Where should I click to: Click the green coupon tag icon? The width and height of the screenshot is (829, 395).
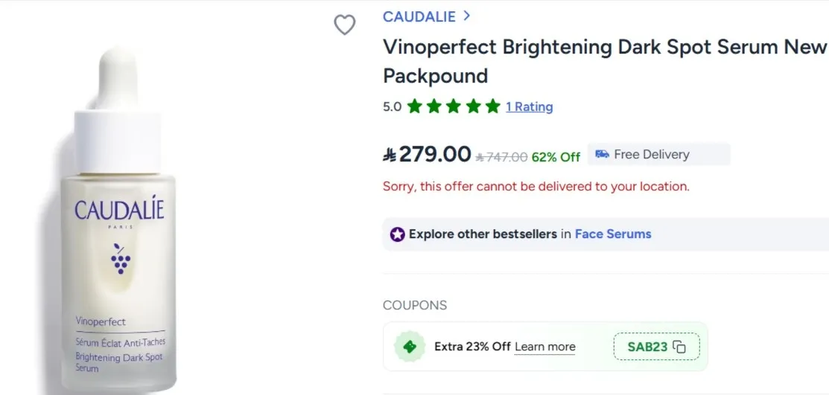pyautogui.click(x=409, y=347)
